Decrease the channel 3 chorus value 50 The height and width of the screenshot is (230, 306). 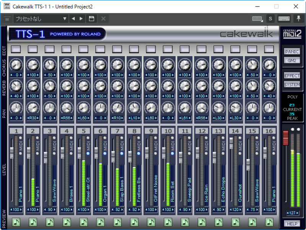pyautogui.click(x=45, y=75)
